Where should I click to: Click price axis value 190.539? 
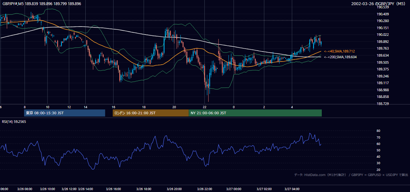click(383, 7)
